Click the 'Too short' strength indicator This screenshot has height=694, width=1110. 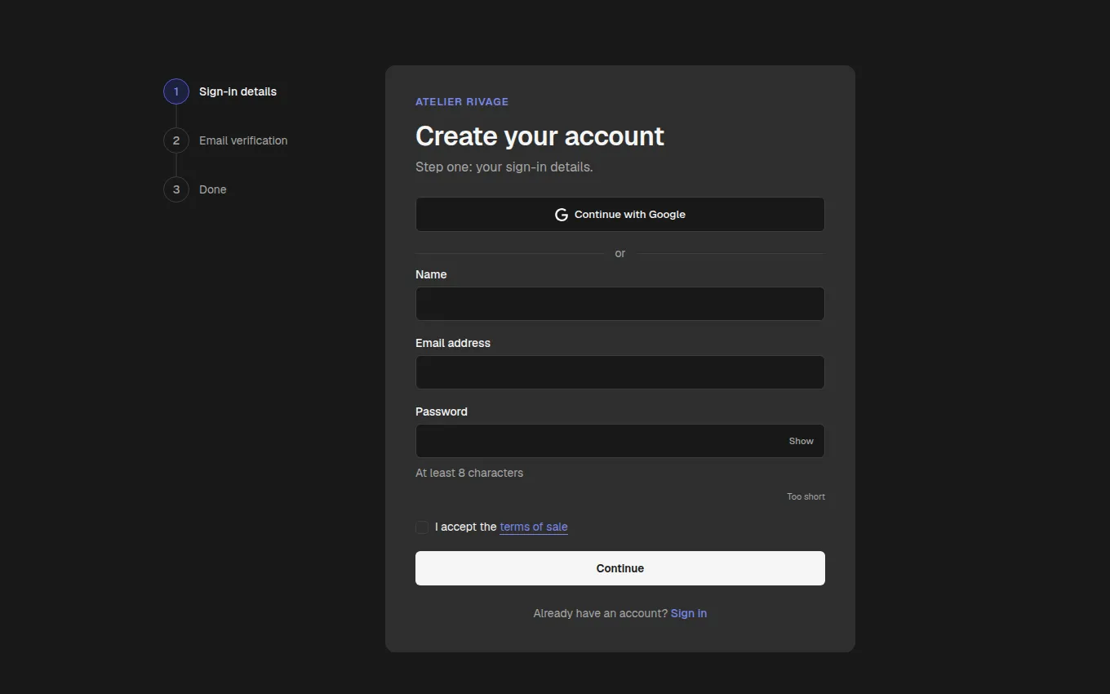tap(806, 496)
